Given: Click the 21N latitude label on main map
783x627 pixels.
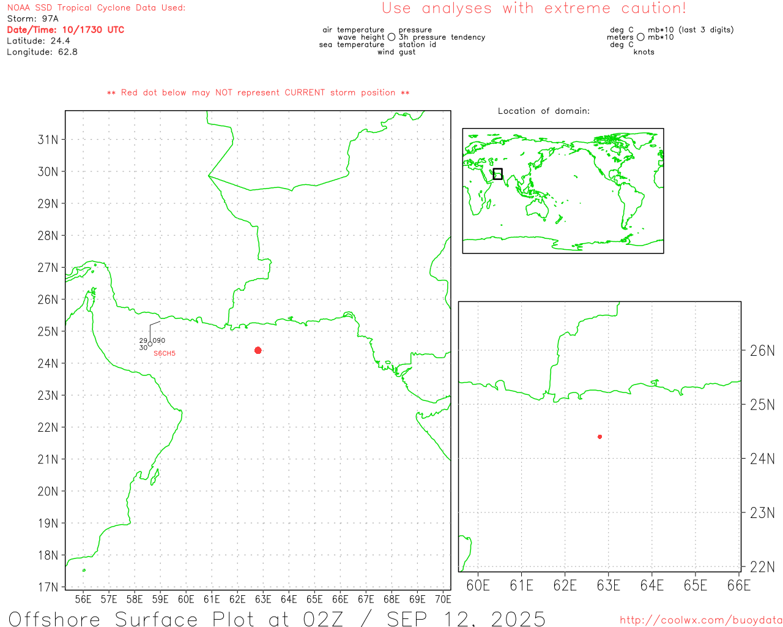Looking at the screenshot, I should coord(48,459).
